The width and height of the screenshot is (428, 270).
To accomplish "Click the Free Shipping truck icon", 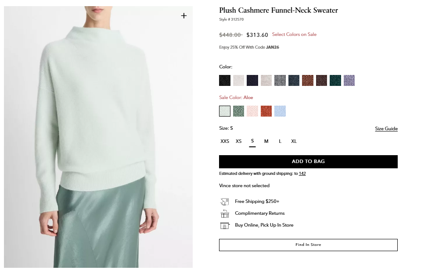I will (224, 202).
